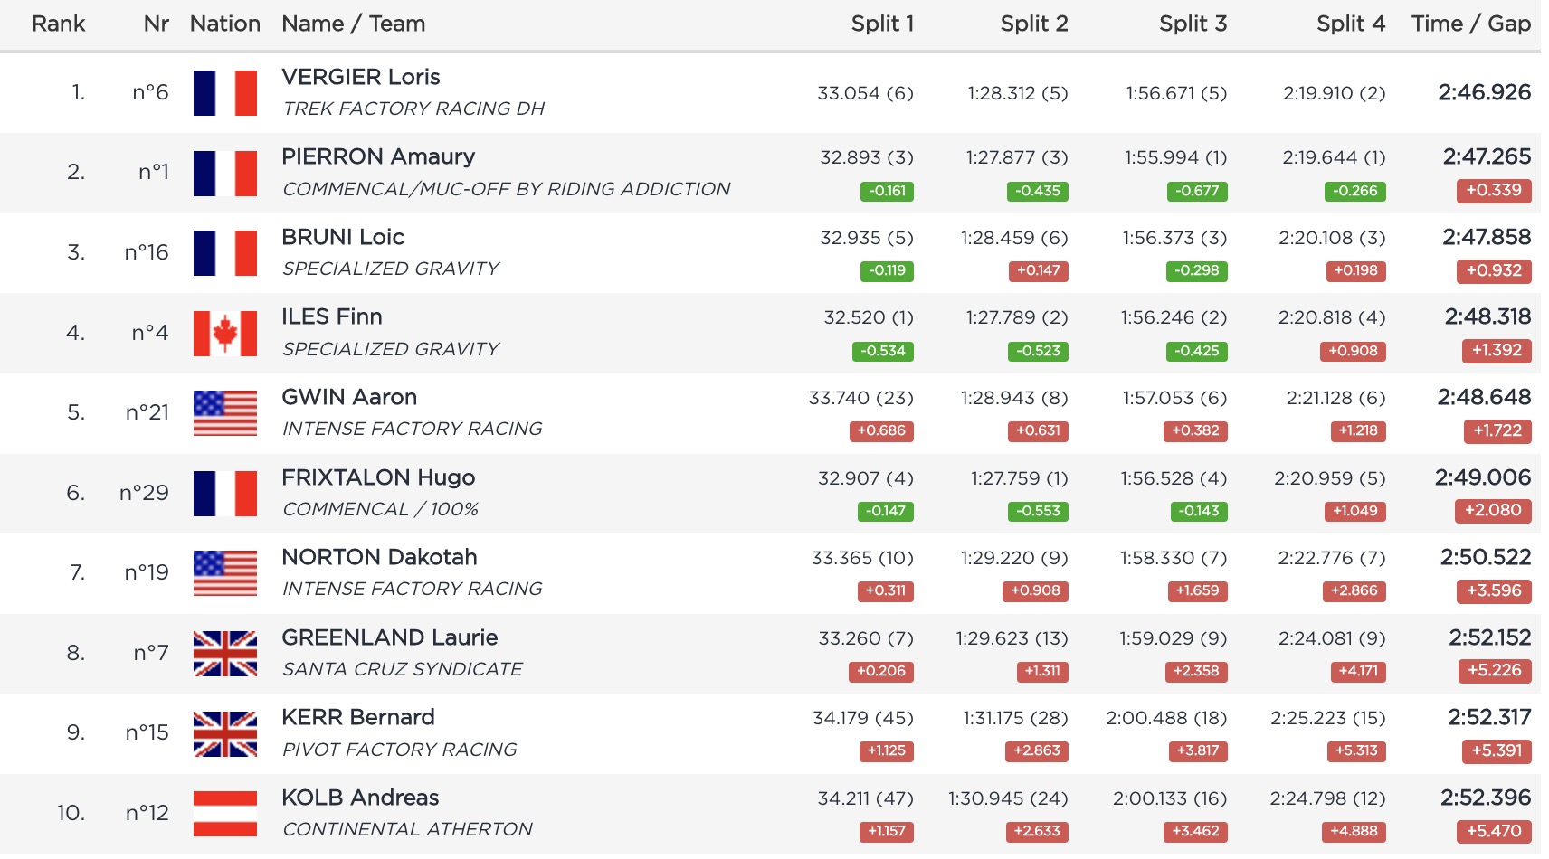Select team SANTA CRUZ SYNDICATE
The width and height of the screenshot is (1549, 859).
[403, 669]
